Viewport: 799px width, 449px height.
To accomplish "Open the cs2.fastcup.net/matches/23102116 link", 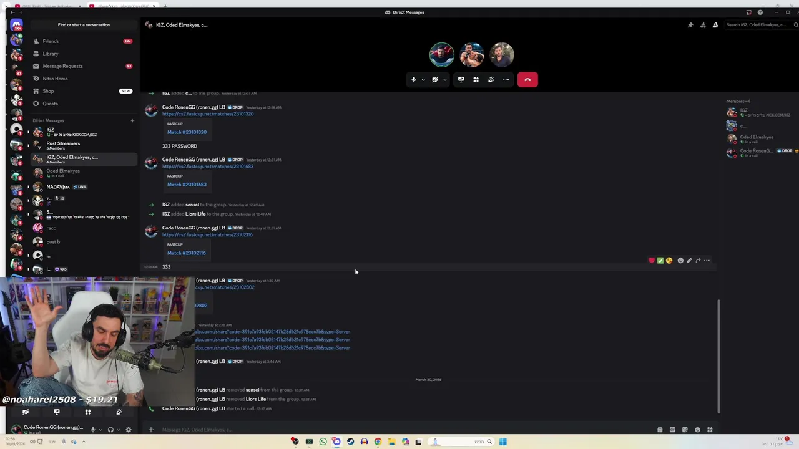I will [x=207, y=235].
